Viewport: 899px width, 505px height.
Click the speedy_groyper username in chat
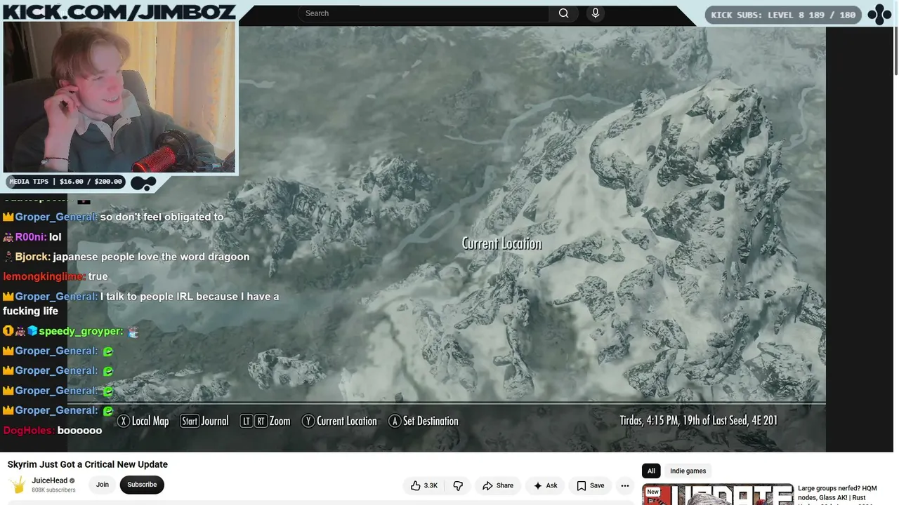[x=81, y=331]
